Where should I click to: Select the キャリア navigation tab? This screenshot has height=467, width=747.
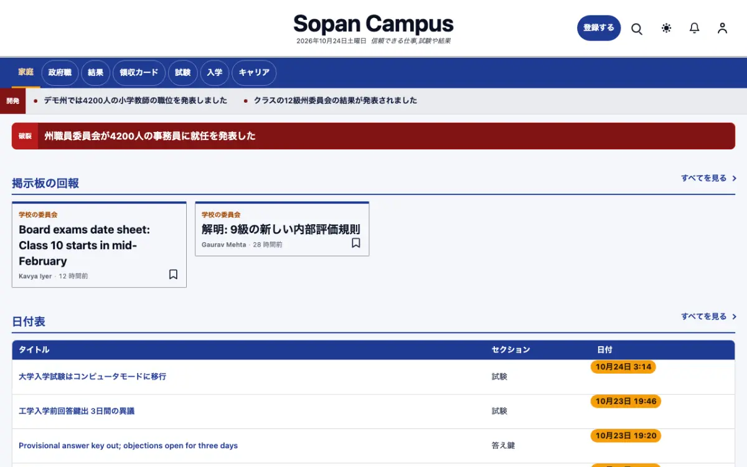[254, 73]
